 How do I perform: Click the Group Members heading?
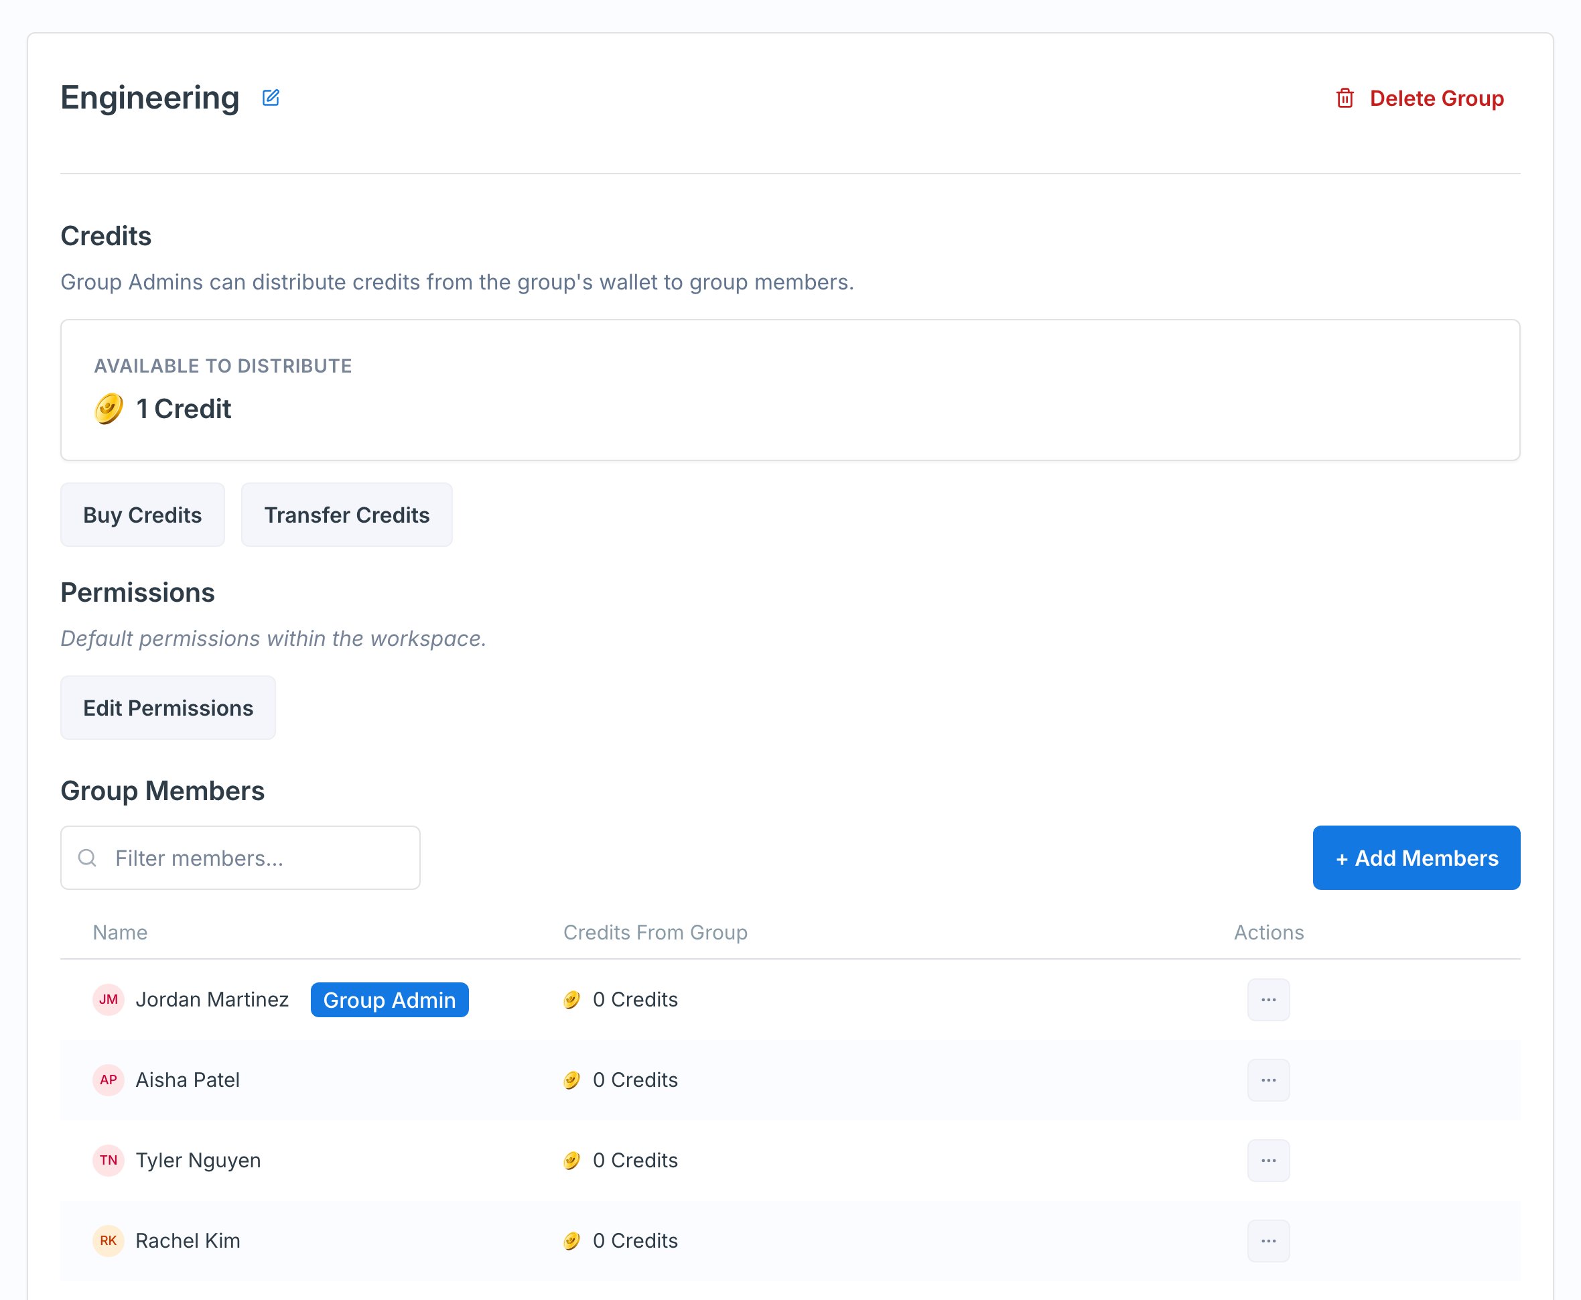point(162,791)
